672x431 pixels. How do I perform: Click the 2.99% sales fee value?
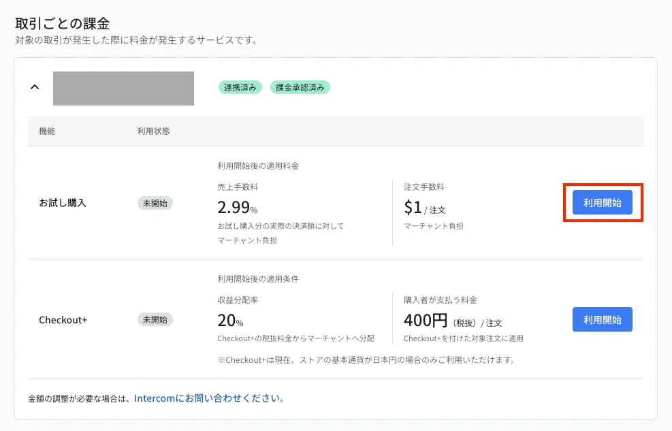click(x=238, y=208)
